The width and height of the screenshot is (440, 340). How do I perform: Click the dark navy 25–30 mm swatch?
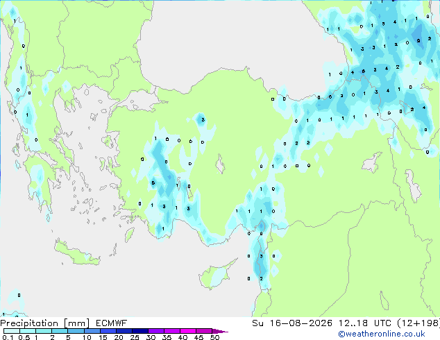[140, 331]
